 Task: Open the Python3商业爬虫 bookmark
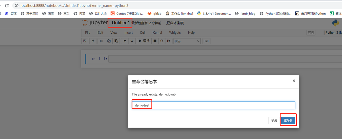(x=276, y=13)
